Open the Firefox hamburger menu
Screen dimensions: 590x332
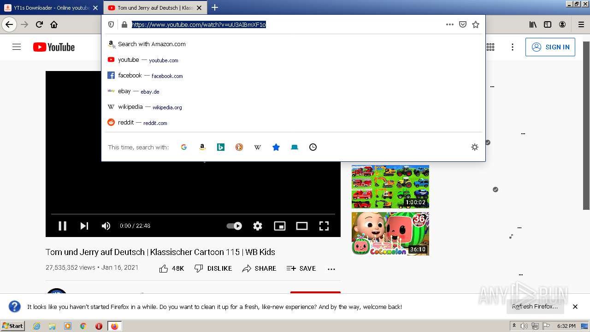tap(581, 24)
